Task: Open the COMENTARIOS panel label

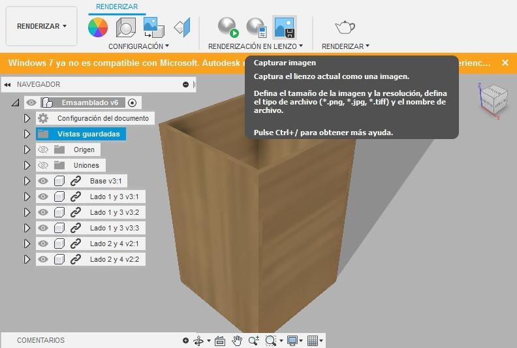Action: 41,340
